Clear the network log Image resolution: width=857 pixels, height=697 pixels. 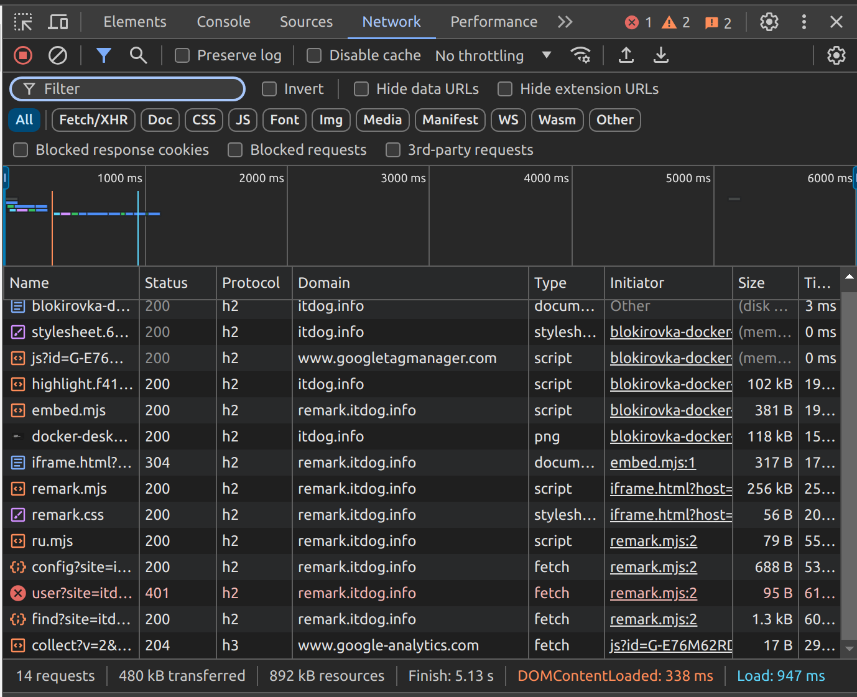pyautogui.click(x=58, y=56)
